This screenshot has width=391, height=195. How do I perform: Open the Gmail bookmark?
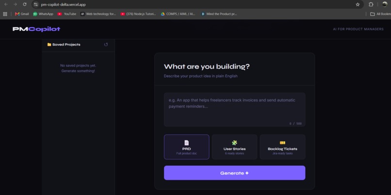point(22,14)
